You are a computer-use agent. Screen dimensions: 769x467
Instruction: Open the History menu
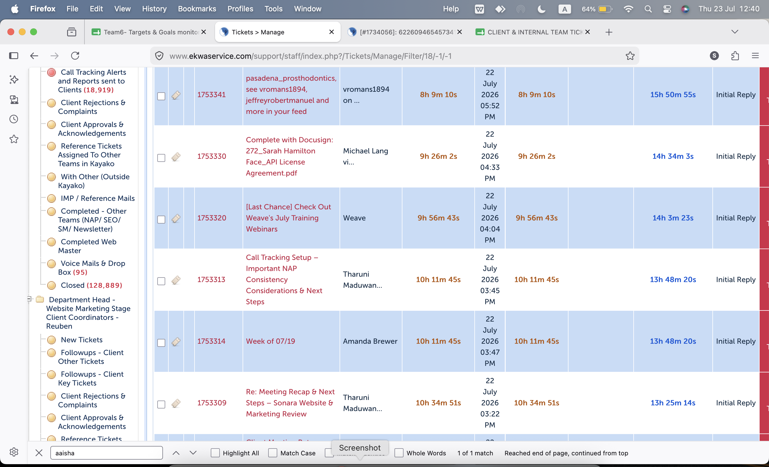pos(154,9)
